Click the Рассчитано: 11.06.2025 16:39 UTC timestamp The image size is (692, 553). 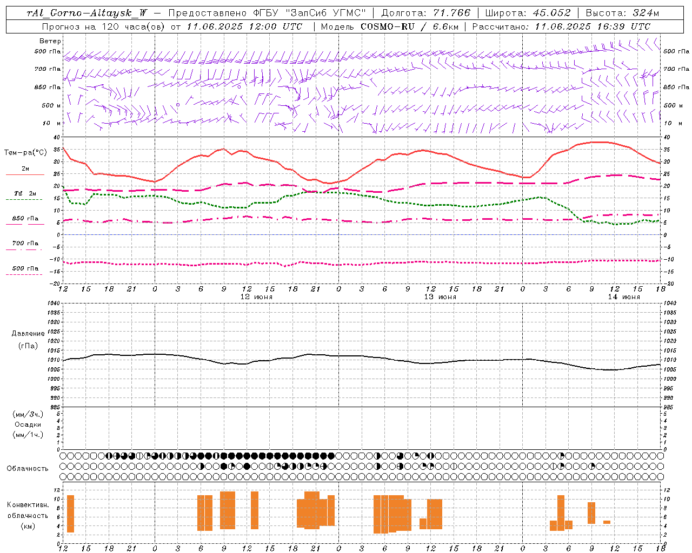[x=561, y=26]
